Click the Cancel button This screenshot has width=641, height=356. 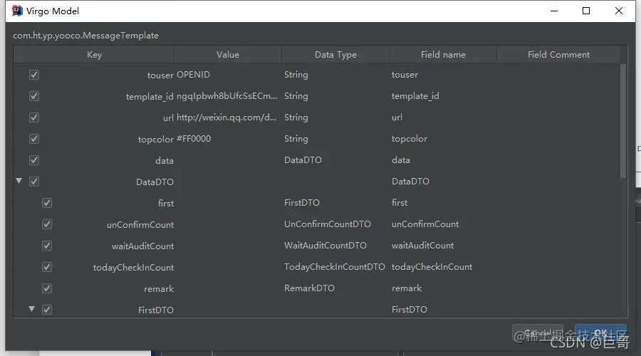(x=538, y=333)
